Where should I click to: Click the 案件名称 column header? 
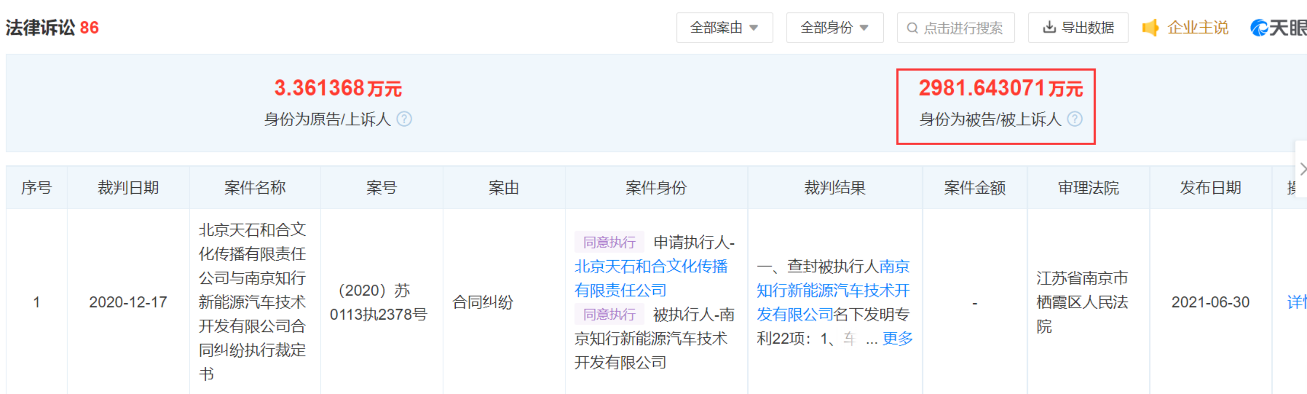click(255, 188)
